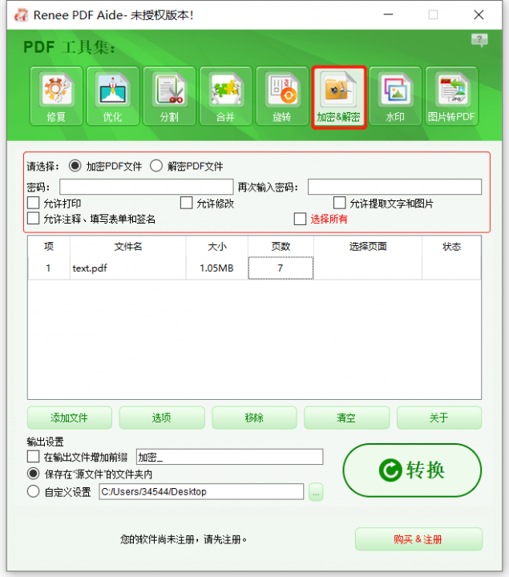Choose the 自定义设置 radio option
The width and height of the screenshot is (509, 577).
tap(33, 491)
